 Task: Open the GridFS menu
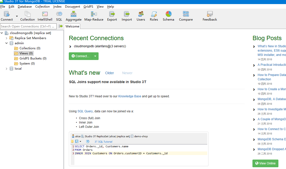(x=88, y=7)
